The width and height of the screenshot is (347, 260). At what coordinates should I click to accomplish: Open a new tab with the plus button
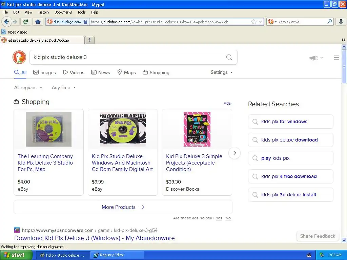click(89, 40)
